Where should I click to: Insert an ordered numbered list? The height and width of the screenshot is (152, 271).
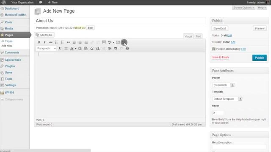(x=62, y=42)
